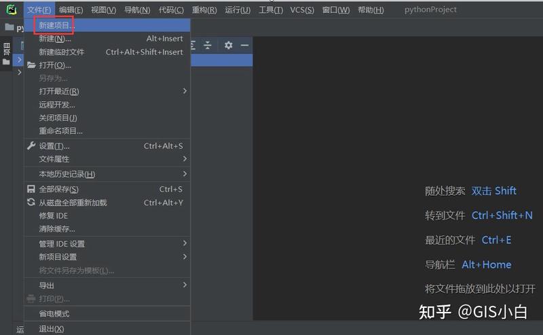Click the PyCharm logo icon
543x335 pixels.
(12, 10)
